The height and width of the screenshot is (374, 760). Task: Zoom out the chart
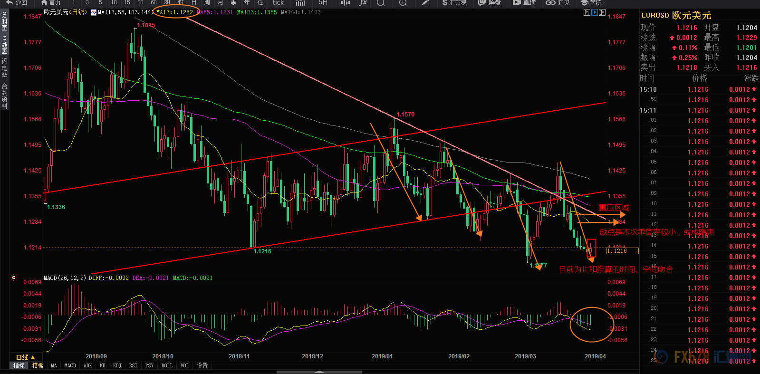pos(381,2)
